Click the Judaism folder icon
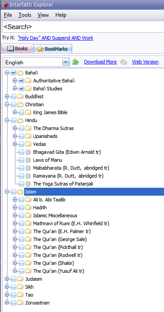 tap(20, 279)
